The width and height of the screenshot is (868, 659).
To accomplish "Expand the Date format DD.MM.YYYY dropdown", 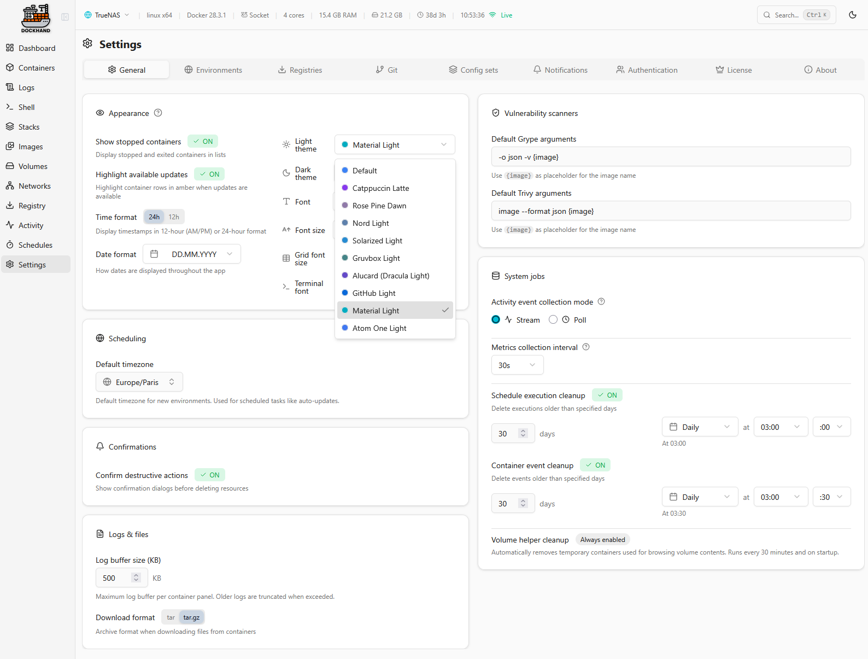I will point(192,254).
